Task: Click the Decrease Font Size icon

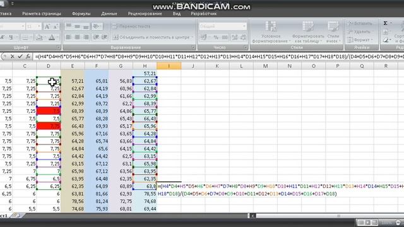Action: pos(56,26)
